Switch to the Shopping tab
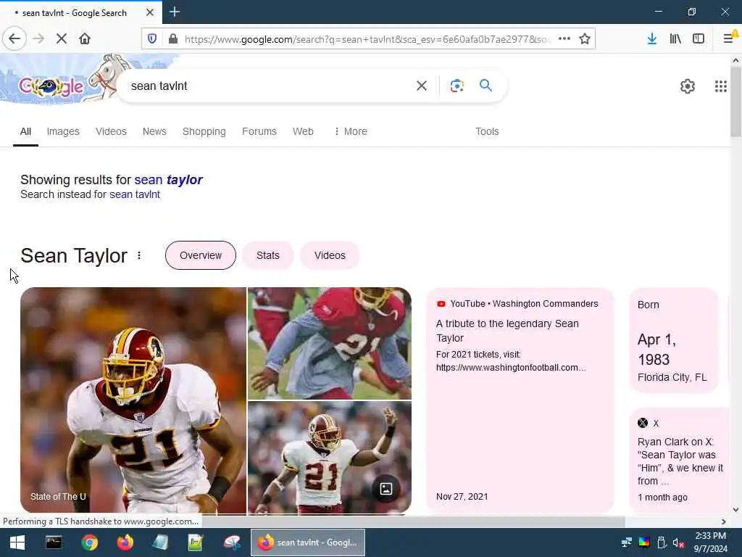The height and width of the screenshot is (557, 742). tap(204, 132)
